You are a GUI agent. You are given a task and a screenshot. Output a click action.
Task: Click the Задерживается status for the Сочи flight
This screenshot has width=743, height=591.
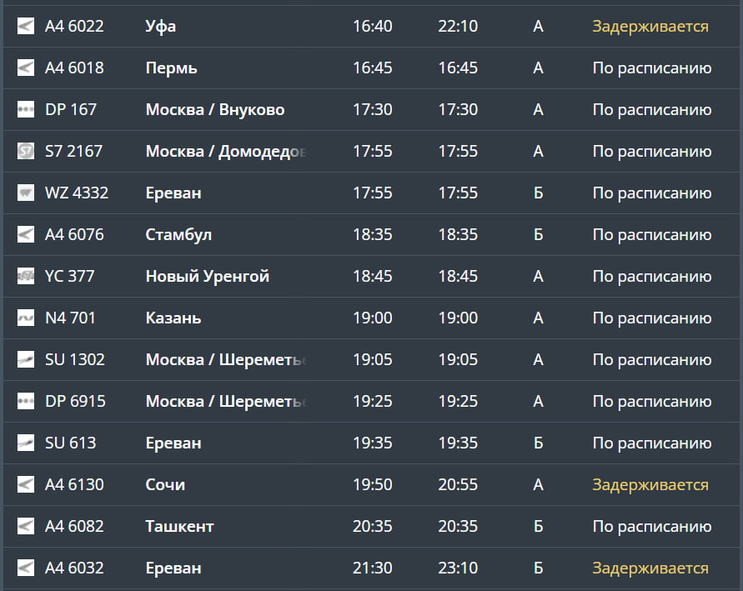pos(650,485)
